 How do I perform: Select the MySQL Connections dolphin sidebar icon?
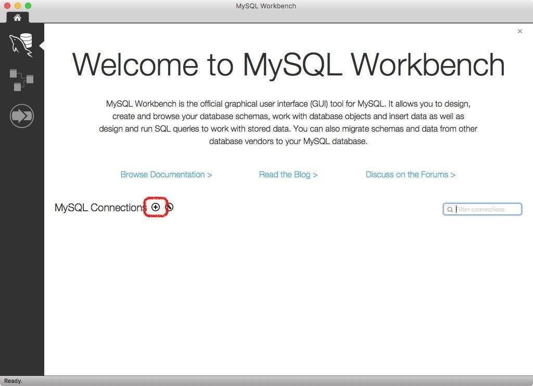click(21, 45)
